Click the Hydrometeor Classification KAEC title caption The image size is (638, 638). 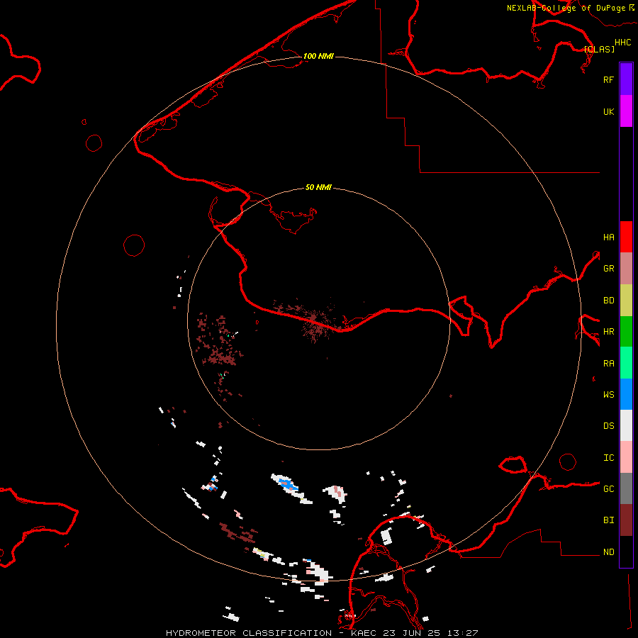click(321, 633)
